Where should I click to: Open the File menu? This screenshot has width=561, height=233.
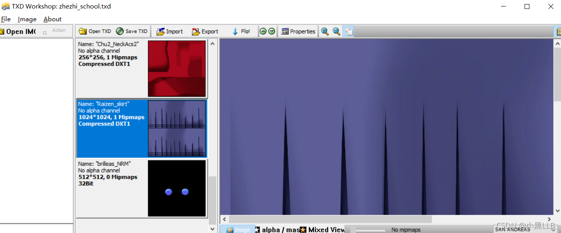(x=6, y=19)
